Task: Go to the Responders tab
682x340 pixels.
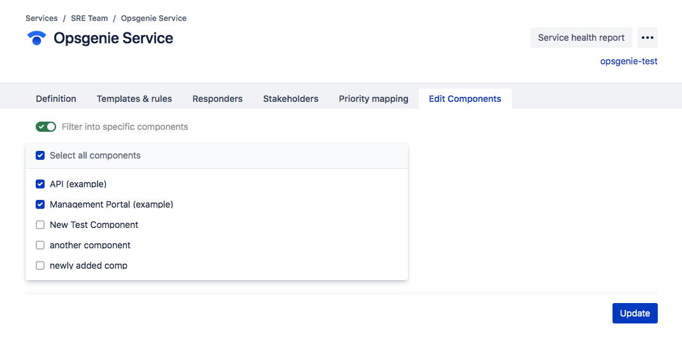Action: coord(217,99)
